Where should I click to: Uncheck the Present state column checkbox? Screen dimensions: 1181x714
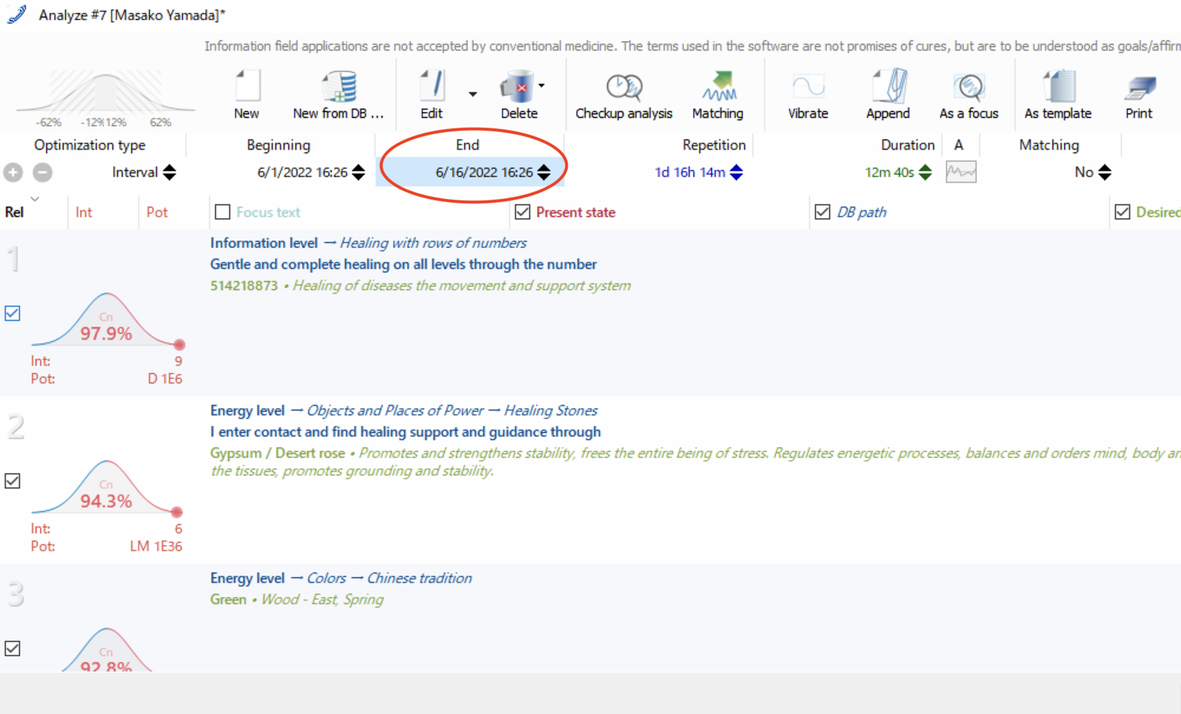coord(523,212)
